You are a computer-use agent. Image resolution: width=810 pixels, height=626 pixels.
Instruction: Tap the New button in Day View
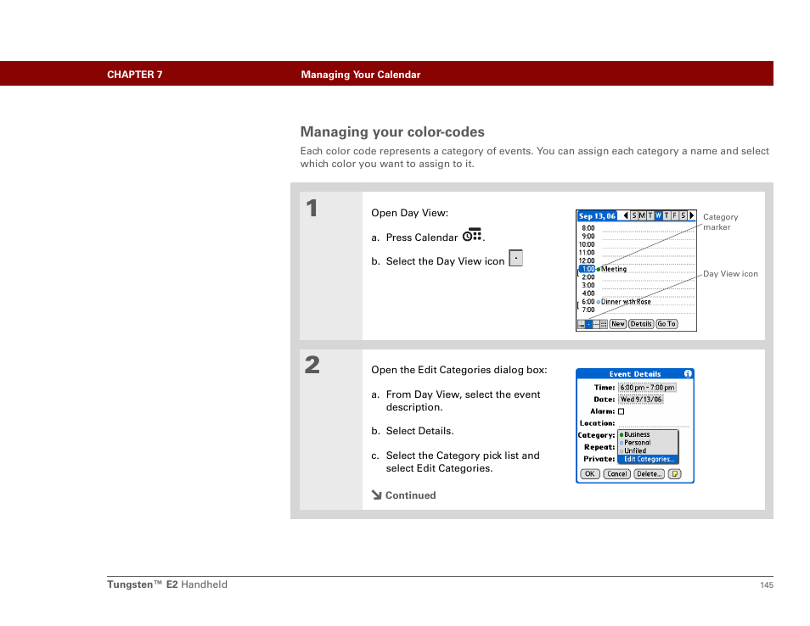[618, 324]
